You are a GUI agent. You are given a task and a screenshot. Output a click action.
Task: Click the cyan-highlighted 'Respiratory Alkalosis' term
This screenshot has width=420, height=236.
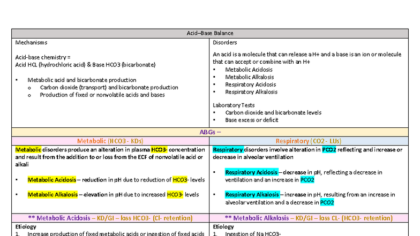click(x=252, y=195)
